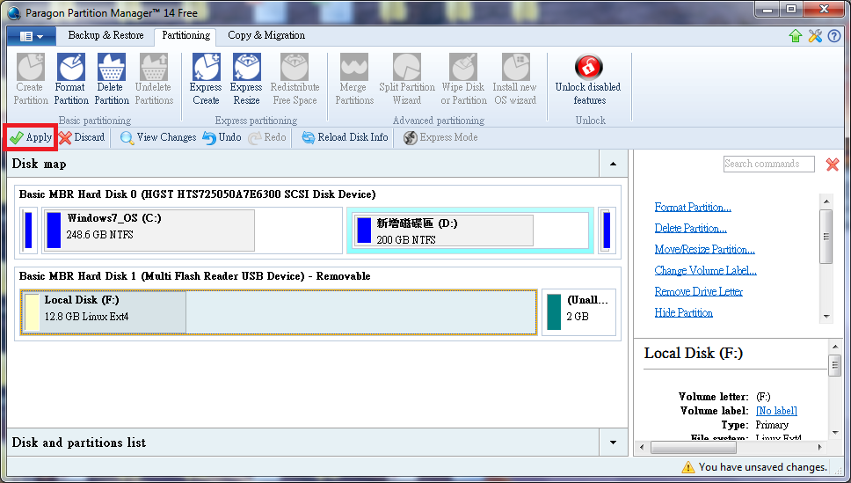Click the [No label] volume label link
This screenshot has height=483, width=851.
tap(776, 411)
